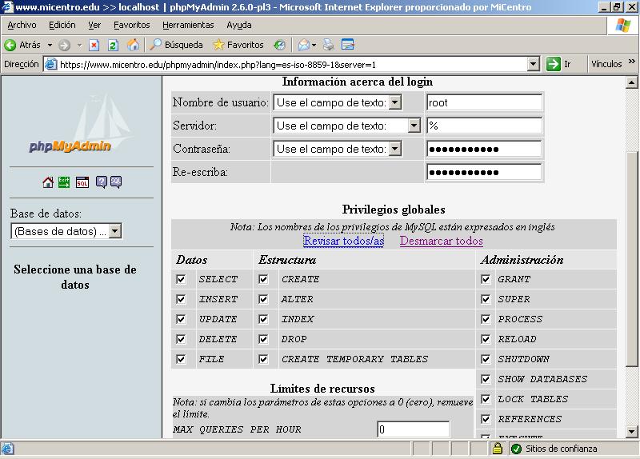Open phpMyAdmin documentation help icon
The width and height of the screenshot is (640, 459).
[102, 182]
